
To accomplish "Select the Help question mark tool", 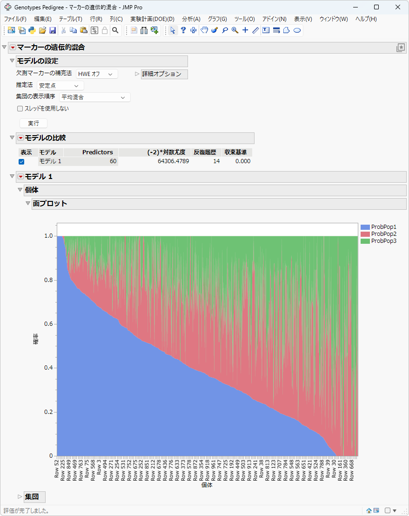I will pyautogui.click(x=183, y=30).
